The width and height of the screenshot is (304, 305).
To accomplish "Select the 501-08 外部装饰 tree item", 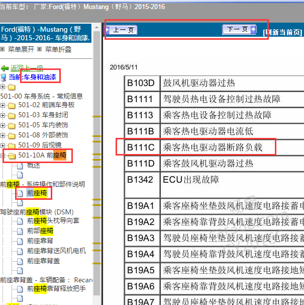I will [43, 135].
